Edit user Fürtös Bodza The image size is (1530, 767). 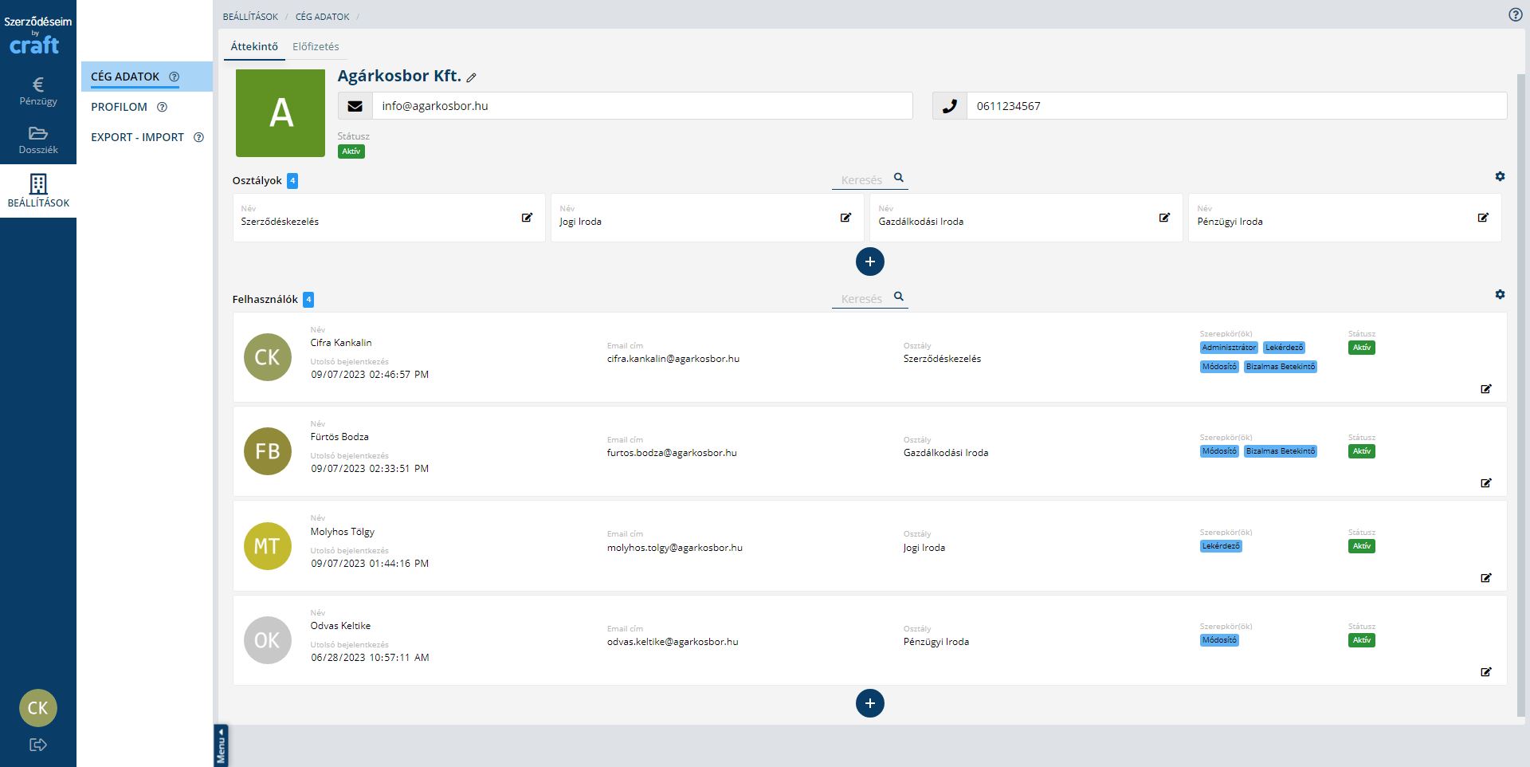click(x=1485, y=483)
